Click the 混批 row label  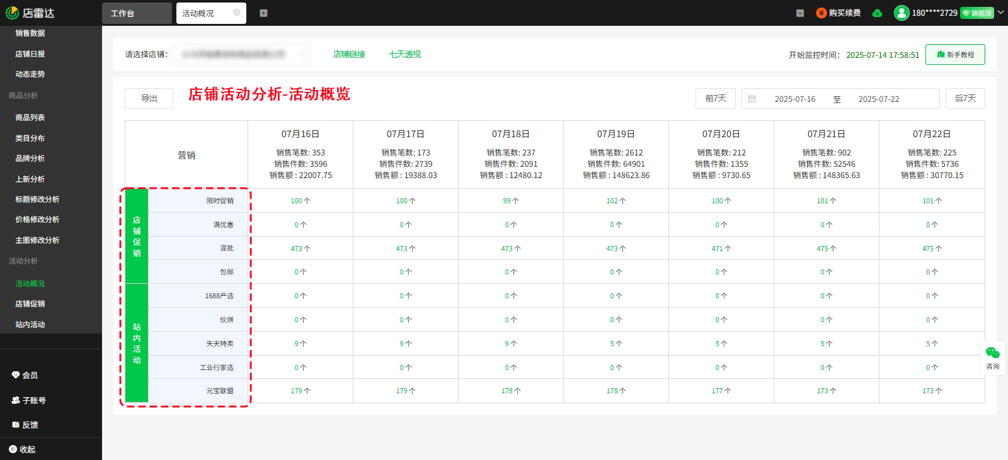227,248
